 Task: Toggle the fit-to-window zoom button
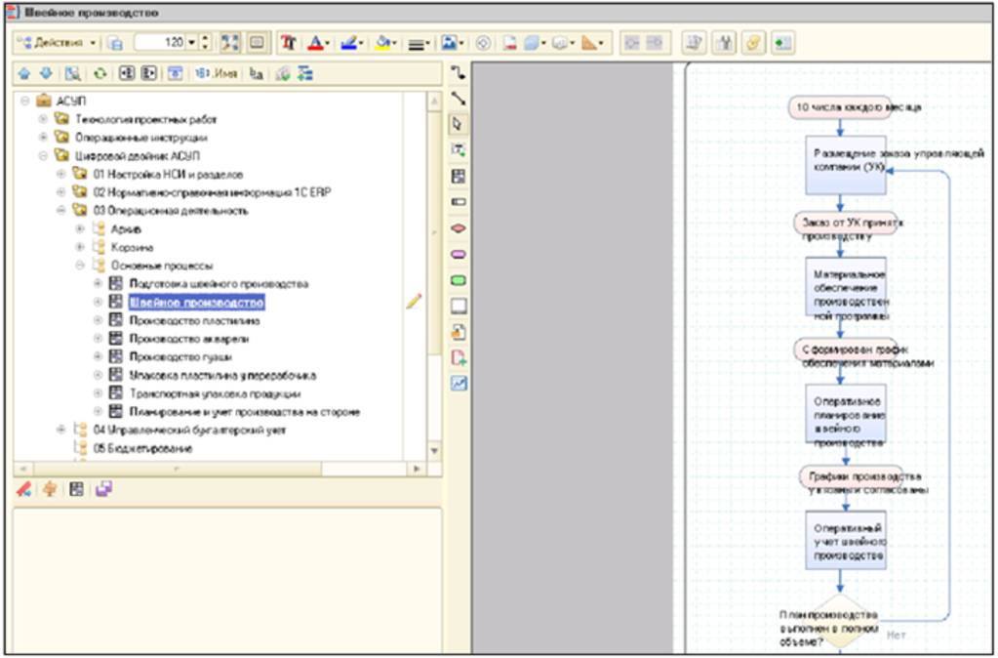(230, 43)
